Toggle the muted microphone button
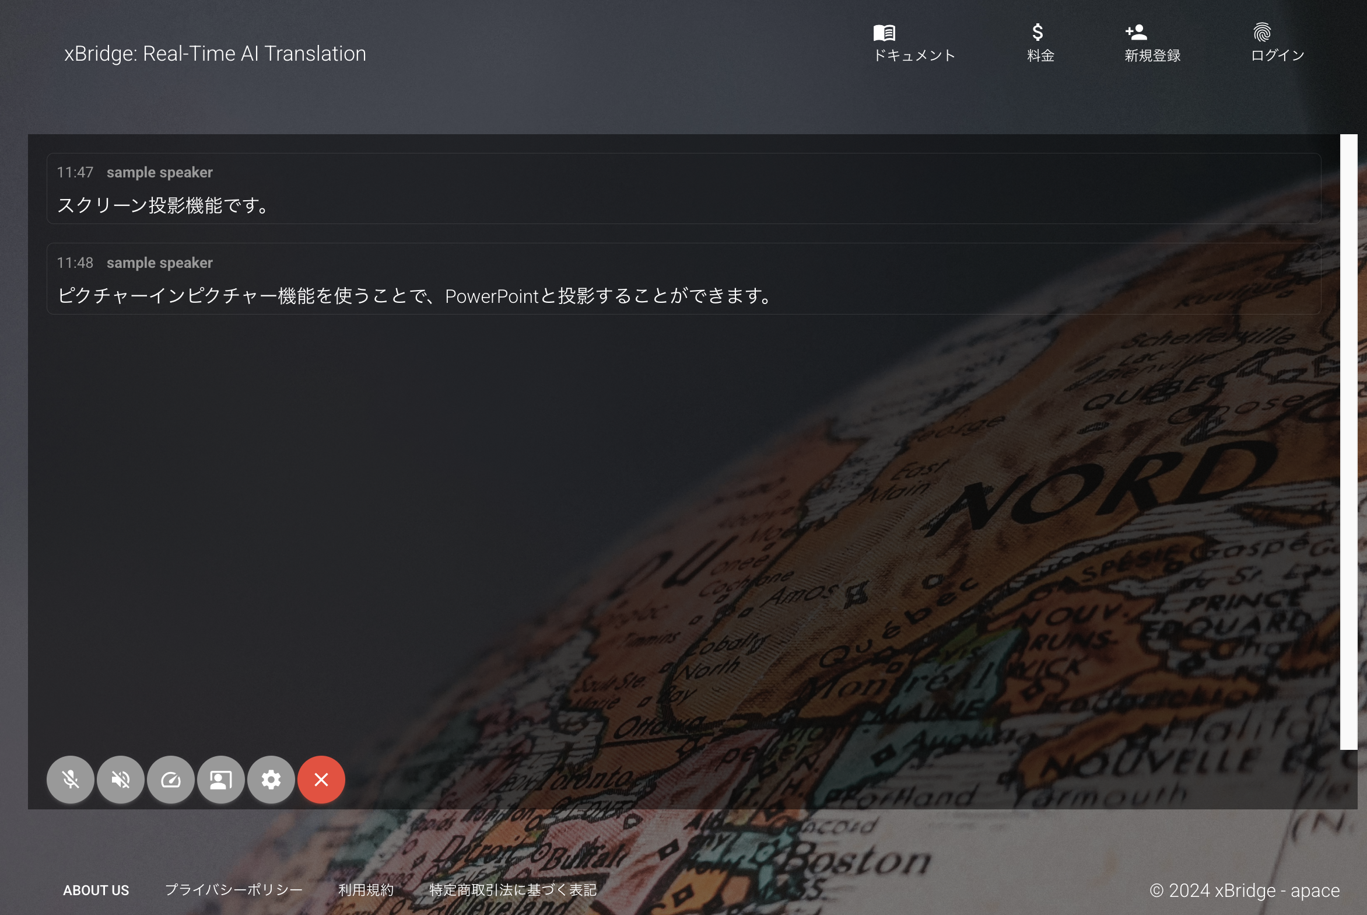 (x=71, y=780)
